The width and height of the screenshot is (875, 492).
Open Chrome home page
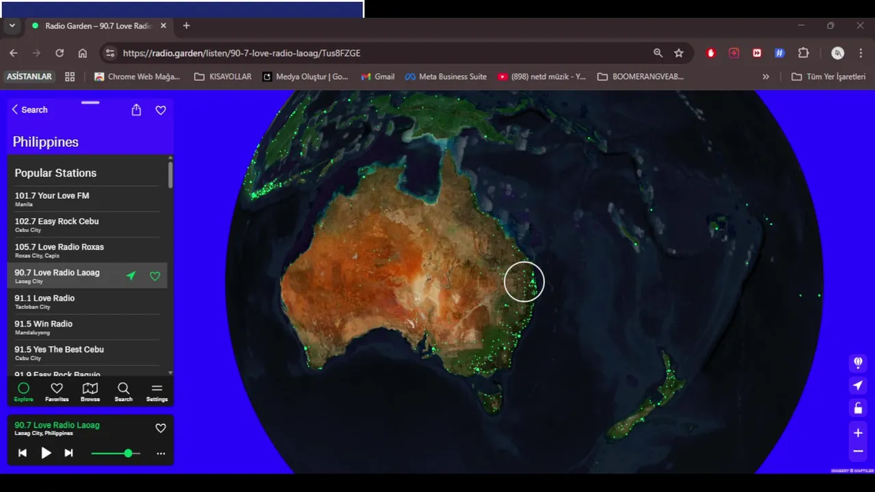click(83, 53)
